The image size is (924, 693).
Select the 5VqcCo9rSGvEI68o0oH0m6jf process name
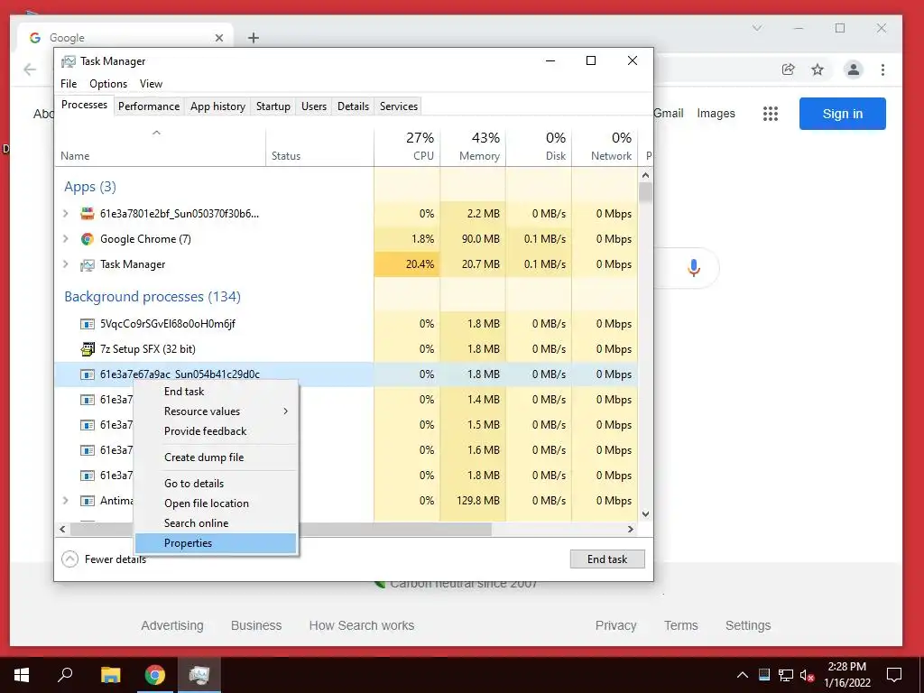click(x=168, y=324)
